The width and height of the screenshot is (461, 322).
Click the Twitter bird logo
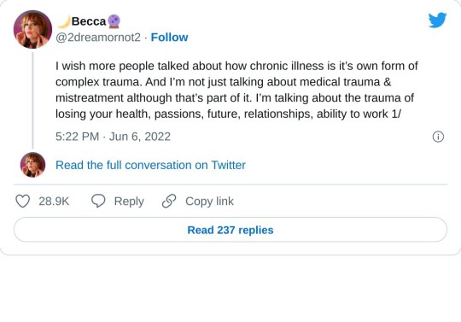coord(437,20)
